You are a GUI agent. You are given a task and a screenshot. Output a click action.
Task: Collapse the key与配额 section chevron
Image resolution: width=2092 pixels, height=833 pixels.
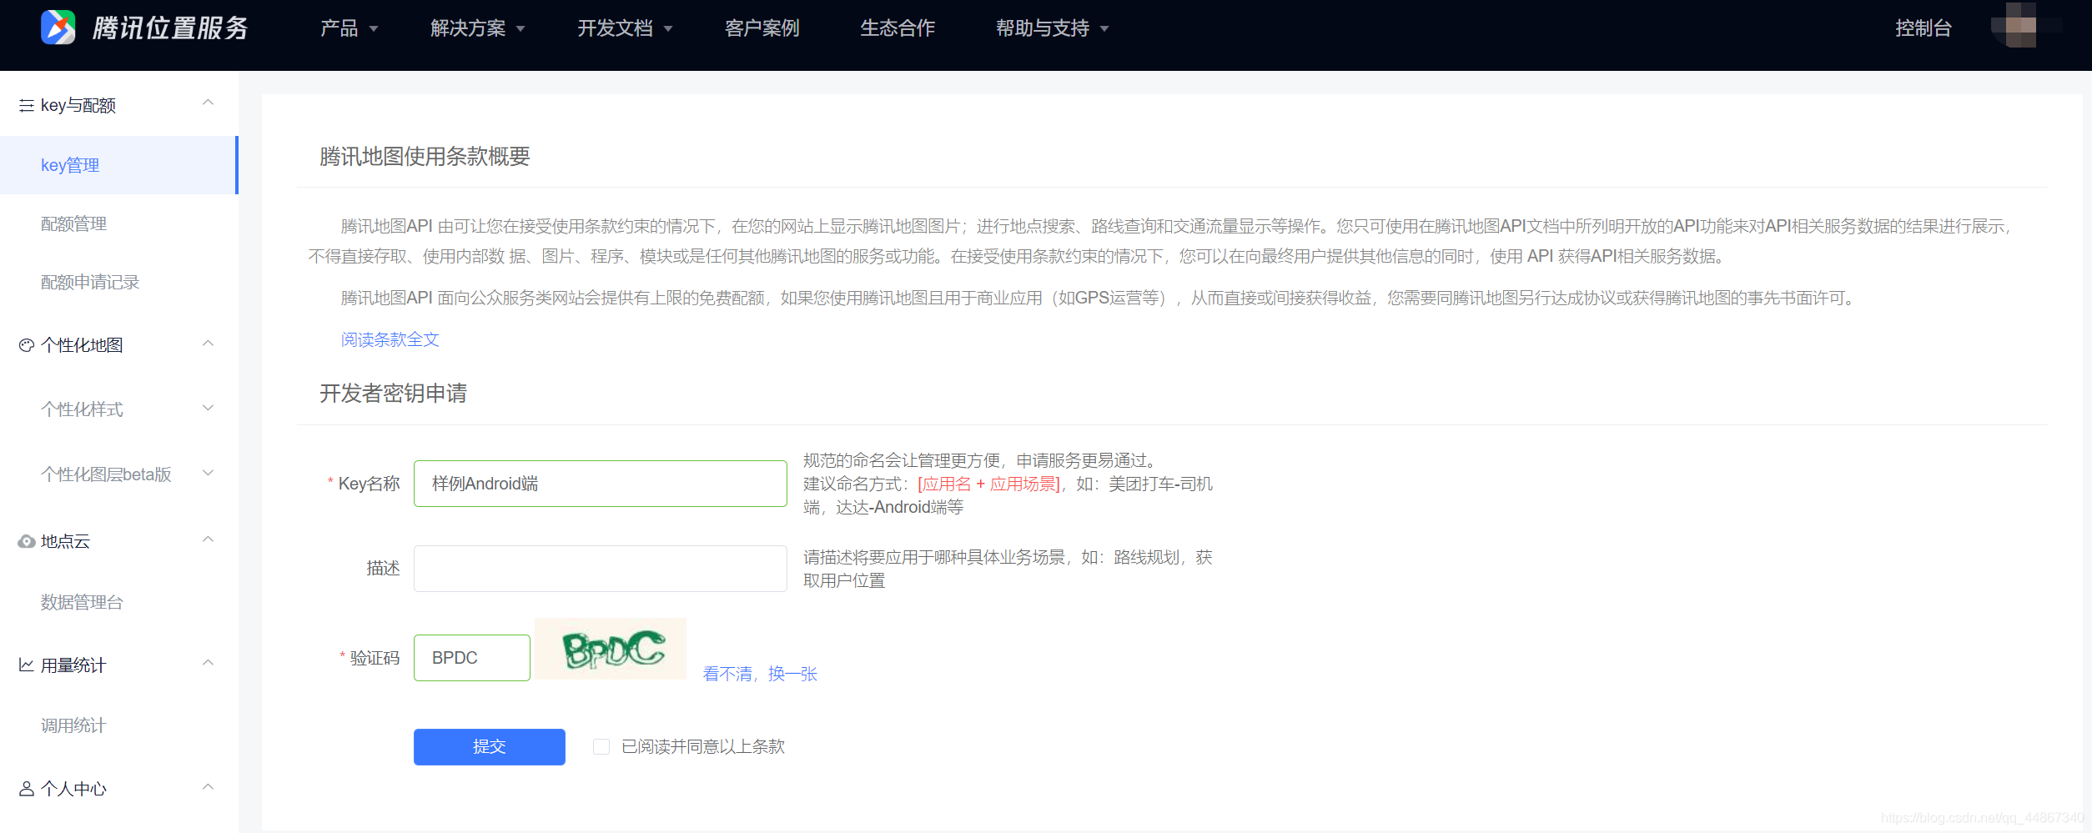(x=209, y=103)
